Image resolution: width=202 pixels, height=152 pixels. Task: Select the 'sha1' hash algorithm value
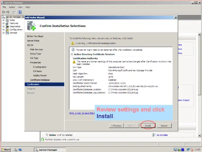[111, 74]
